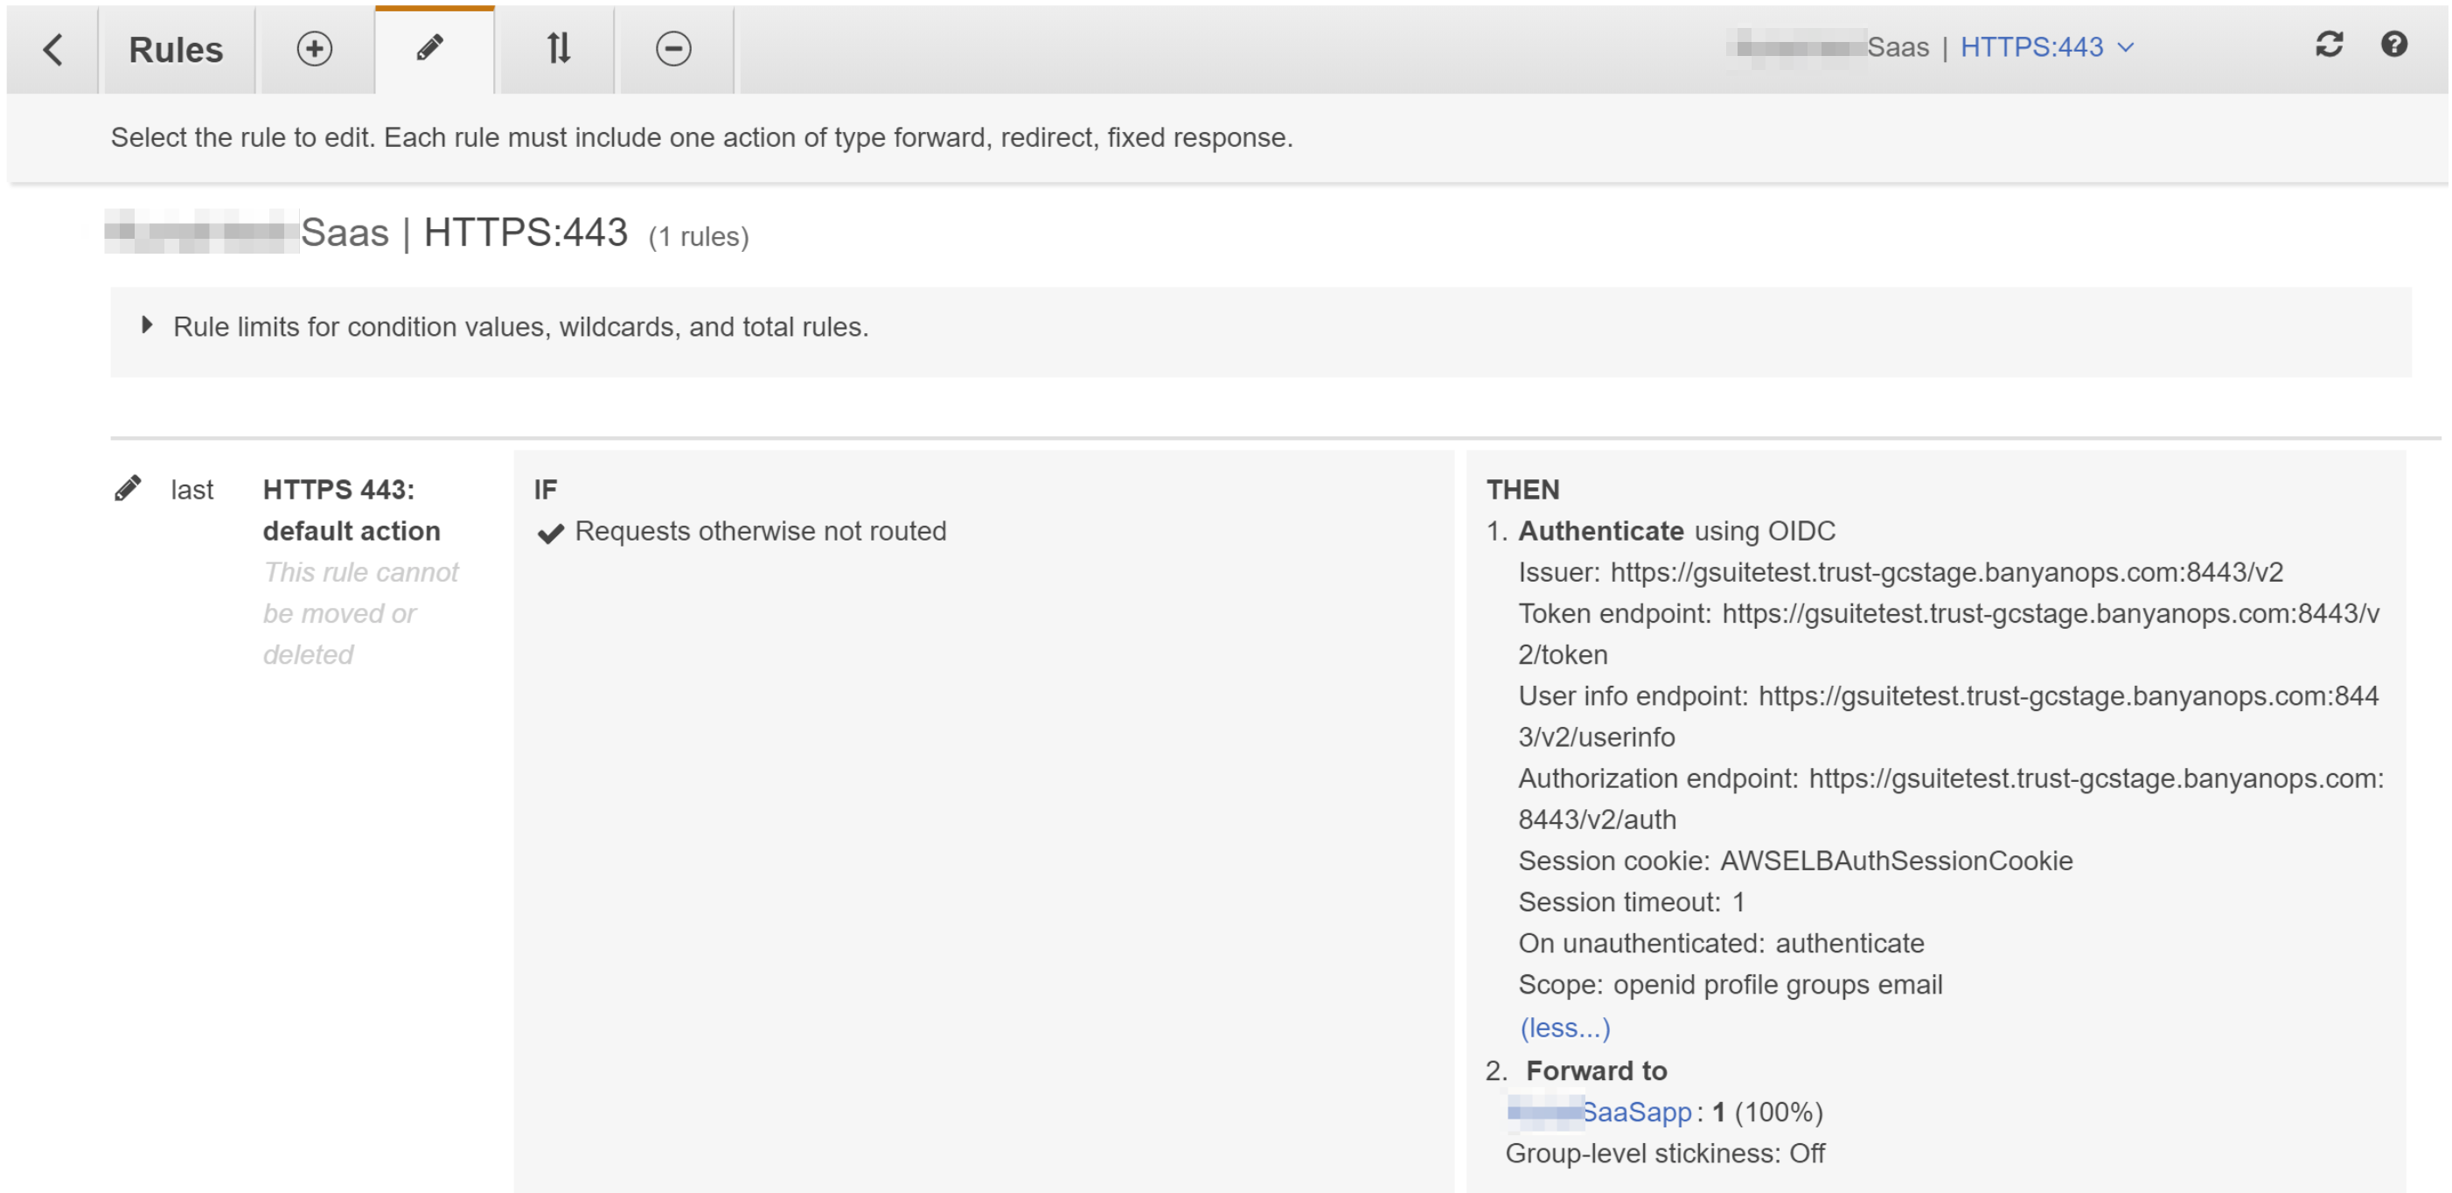The width and height of the screenshot is (2452, 1193).
Task: Click the Authenticate using OIDC action
Action: coord(1675,530)
